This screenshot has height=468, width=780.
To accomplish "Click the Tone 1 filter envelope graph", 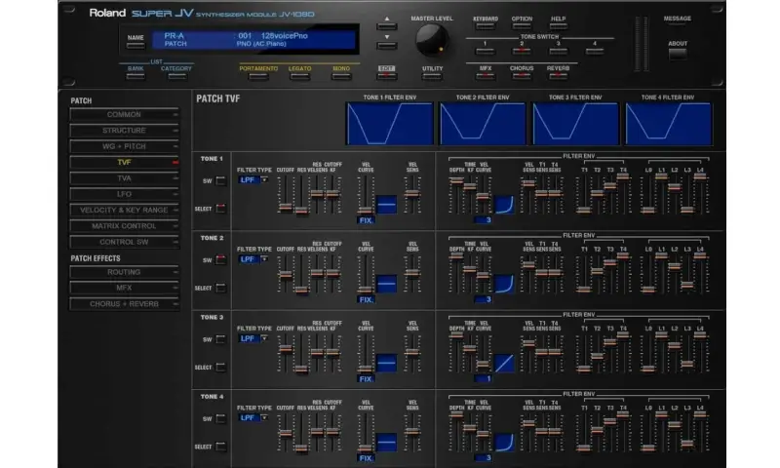I will coord(389,124).
